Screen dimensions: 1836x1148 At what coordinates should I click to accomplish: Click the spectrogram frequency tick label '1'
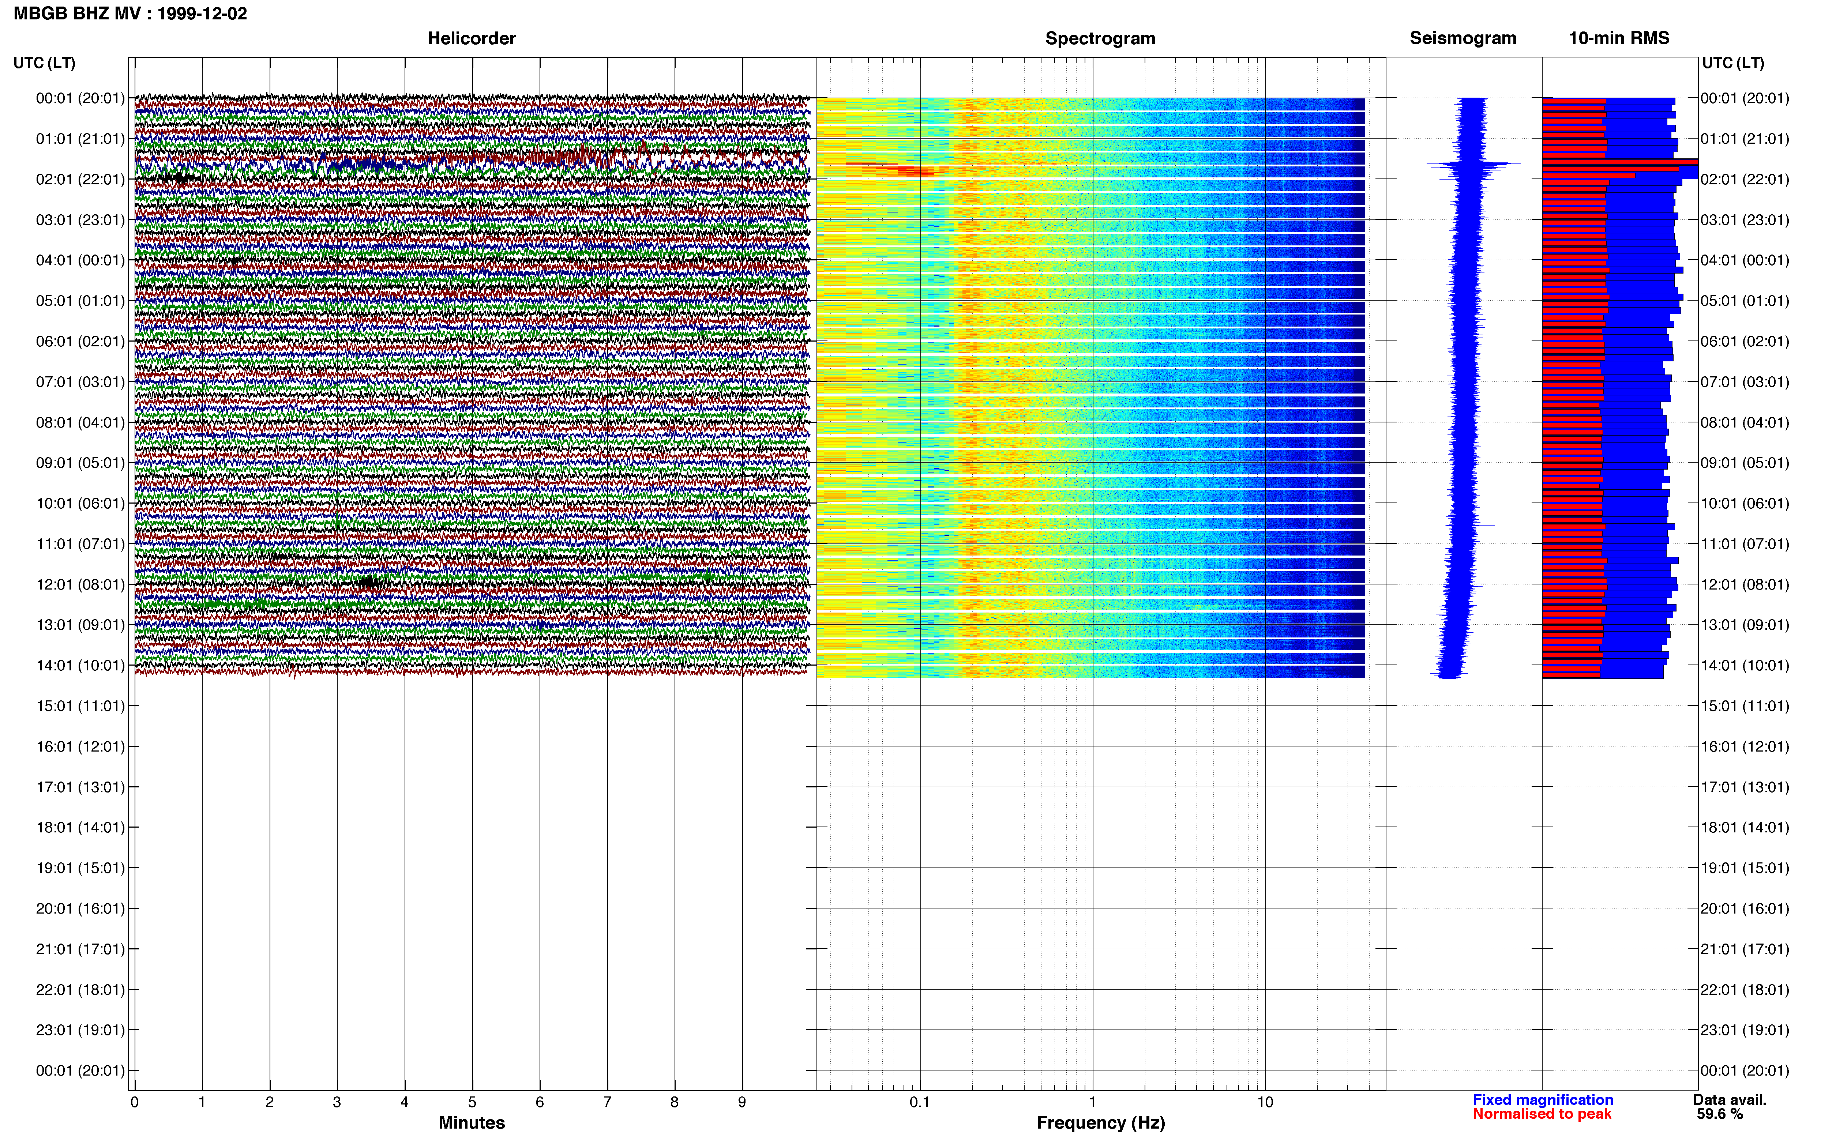coord(1093,1102)
